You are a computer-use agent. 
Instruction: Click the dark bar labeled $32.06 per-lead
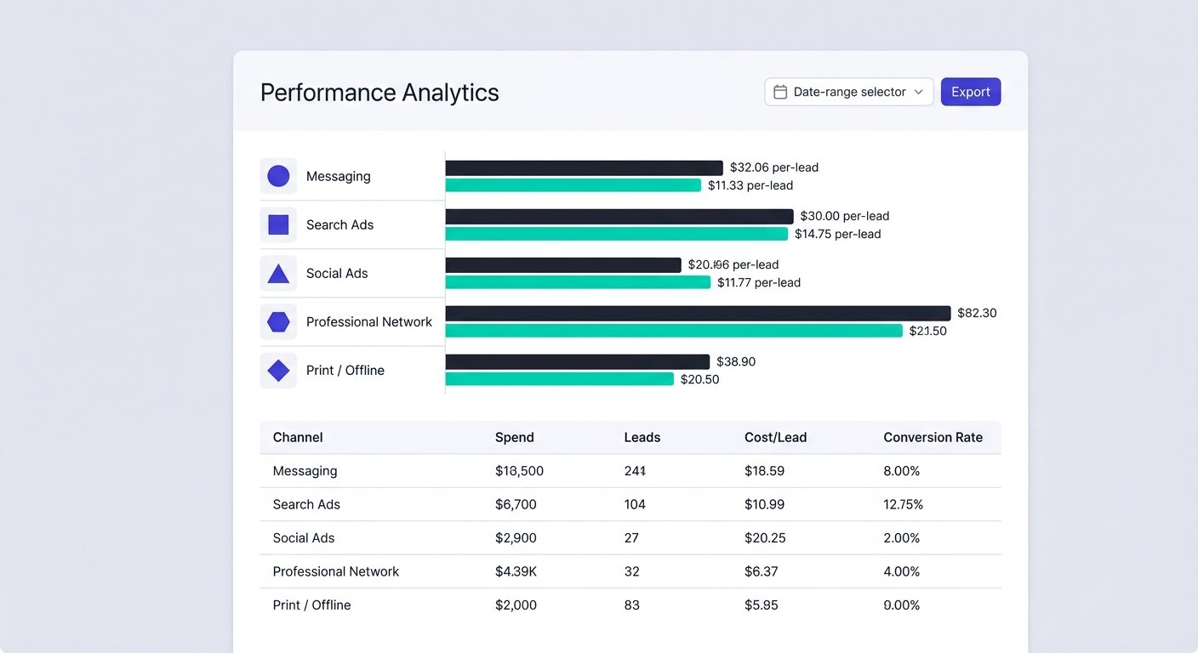(x=585, y=168)
